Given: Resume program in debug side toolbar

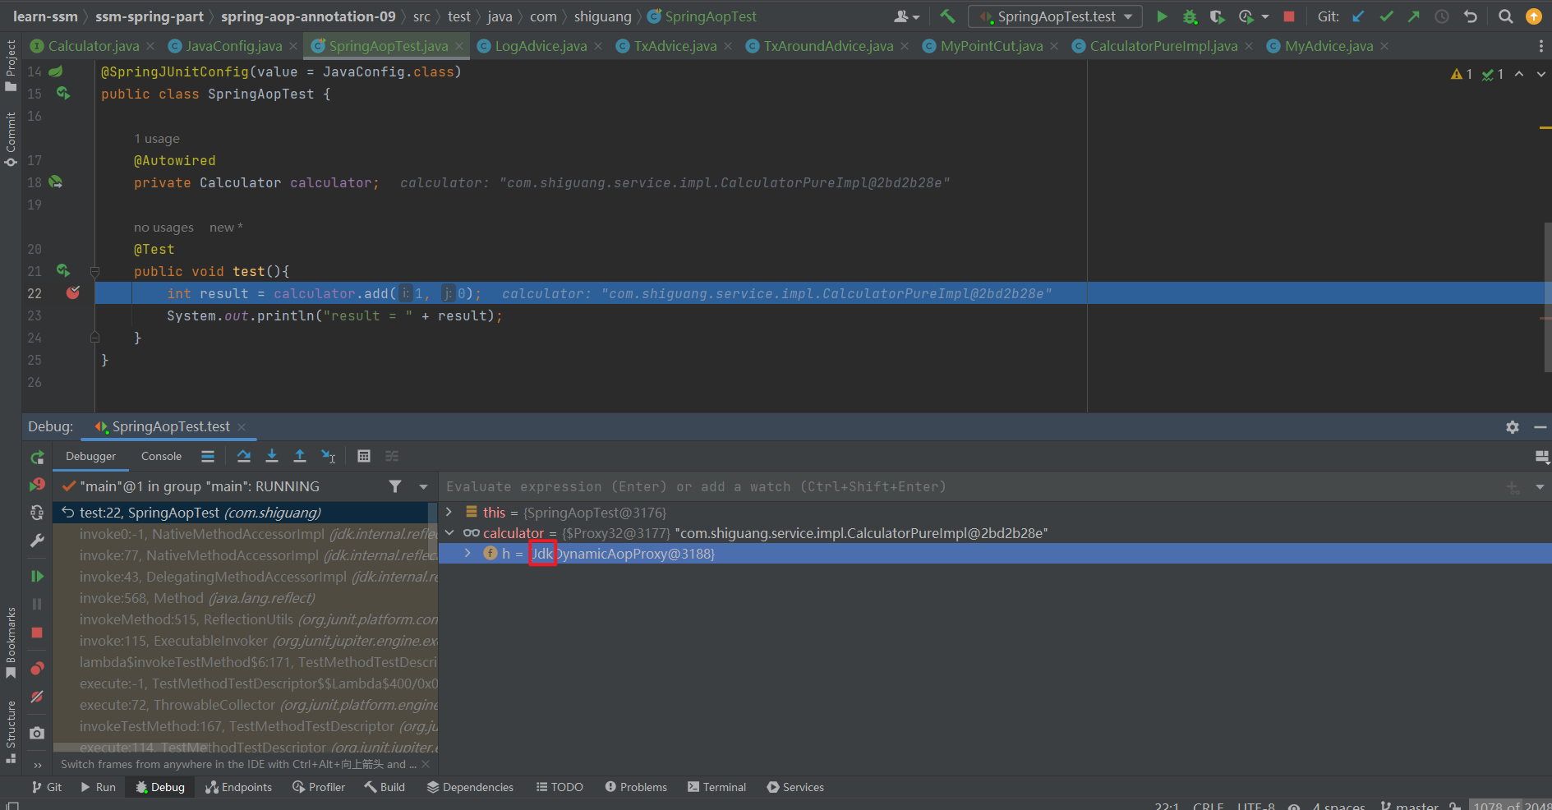Looking at the screenshot, I should (x=37, y=576).
